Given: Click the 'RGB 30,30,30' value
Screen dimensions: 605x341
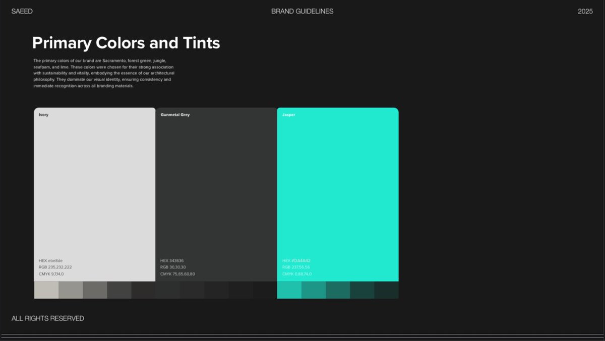Looking at the screenshot, I should click(x=173, y=267).
